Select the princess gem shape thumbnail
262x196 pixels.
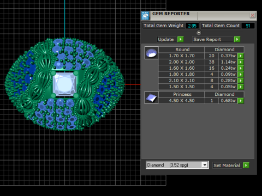tap(152, 97)
